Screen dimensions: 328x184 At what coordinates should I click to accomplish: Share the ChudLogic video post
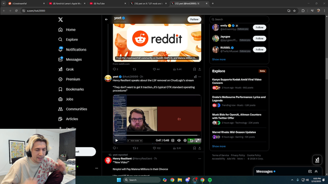coord(200,148)
